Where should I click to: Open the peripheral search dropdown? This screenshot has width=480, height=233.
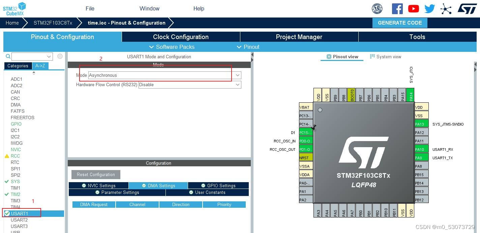point(49,57)
